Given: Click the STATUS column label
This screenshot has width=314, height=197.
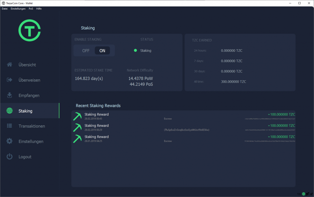Looking at the screenshot, I should coord(147,40).
